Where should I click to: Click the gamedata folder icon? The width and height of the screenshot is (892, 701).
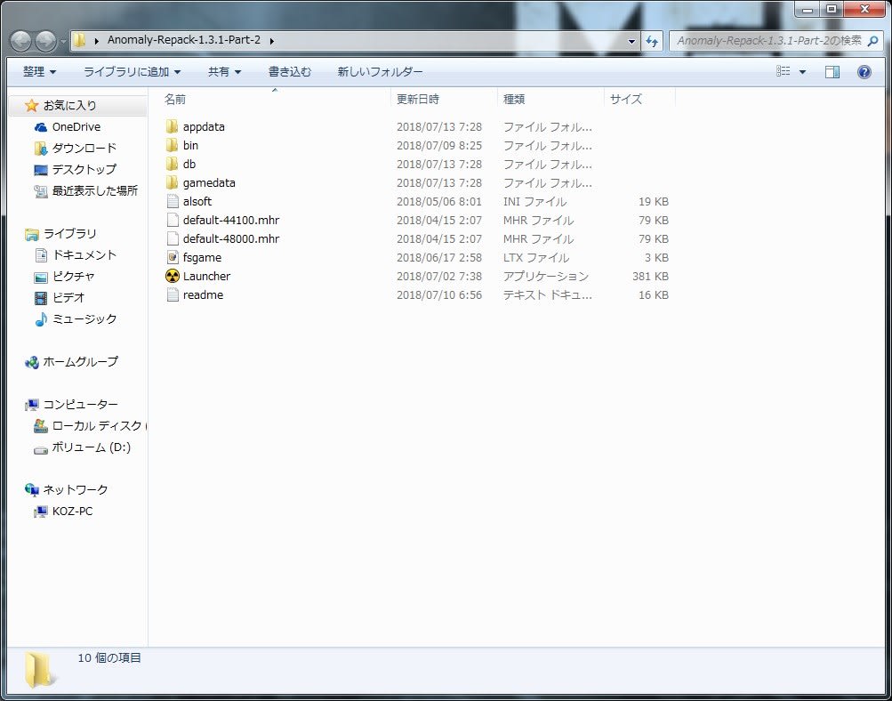click(173, 182)
